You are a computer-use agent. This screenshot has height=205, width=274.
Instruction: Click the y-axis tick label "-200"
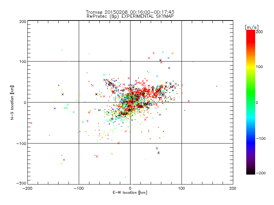[21, 183]
